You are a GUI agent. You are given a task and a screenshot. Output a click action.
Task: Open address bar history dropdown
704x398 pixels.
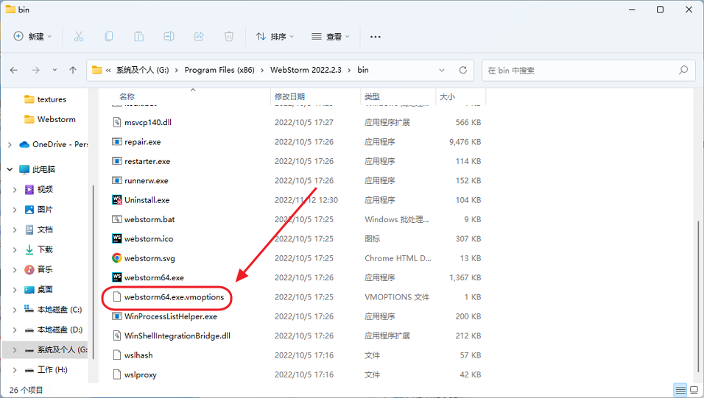pyautogui.click(x=442, y=70)
